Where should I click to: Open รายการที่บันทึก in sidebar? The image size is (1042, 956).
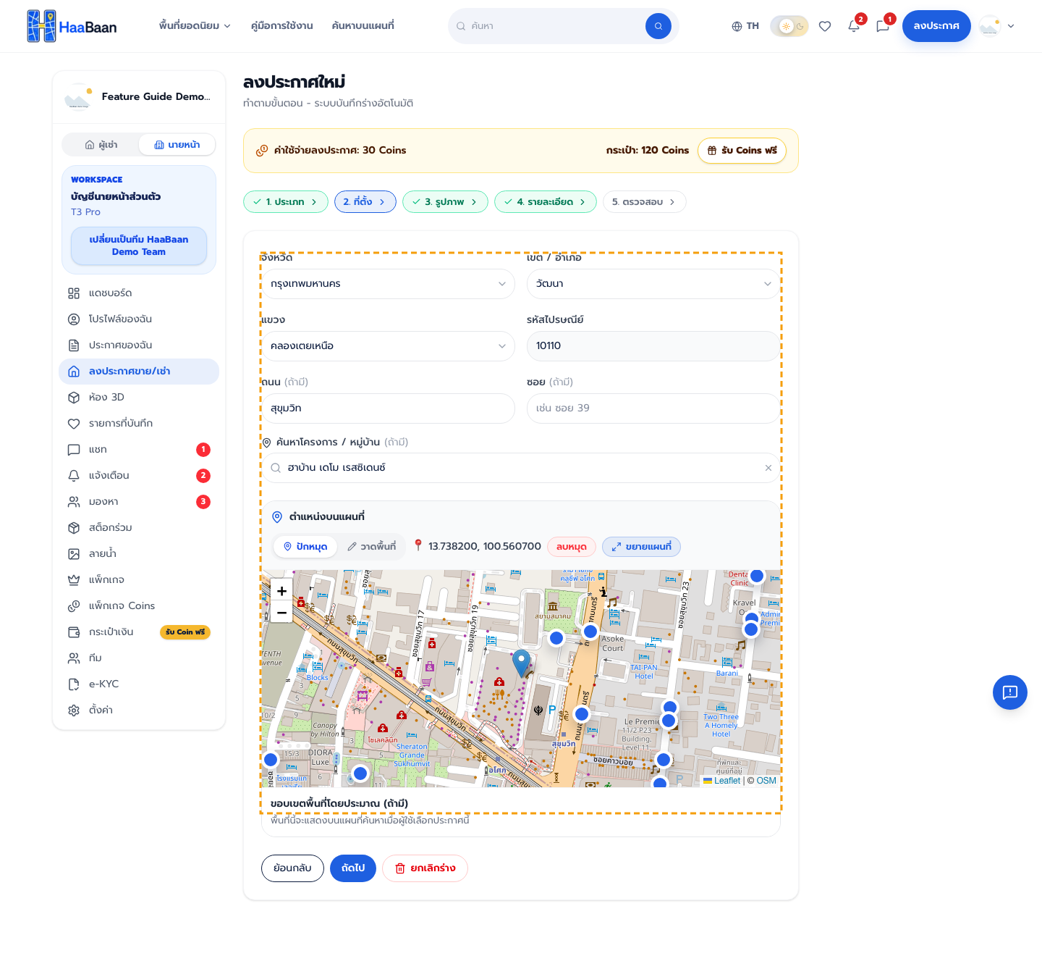139,424
